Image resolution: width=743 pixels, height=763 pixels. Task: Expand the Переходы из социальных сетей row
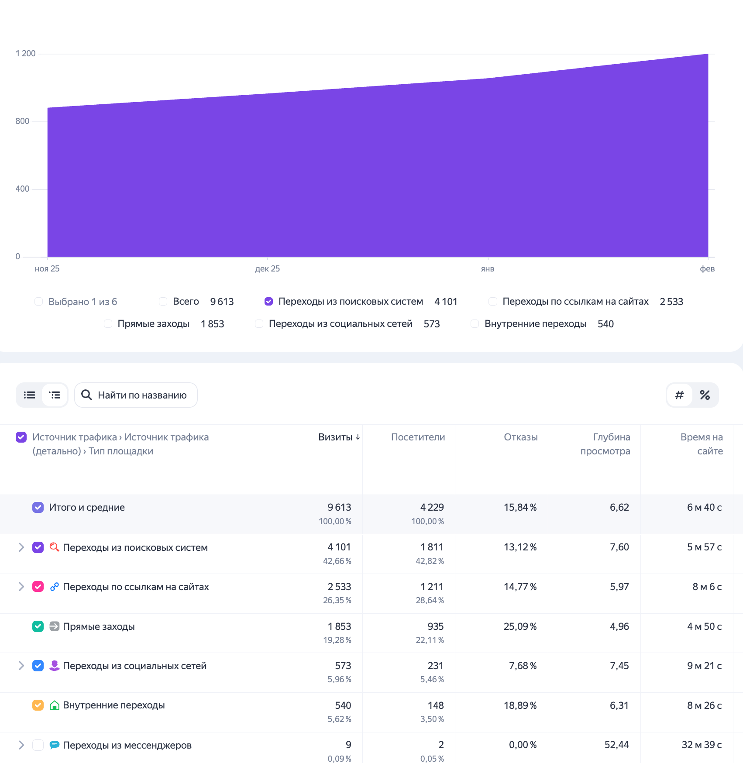coord(21,666)
